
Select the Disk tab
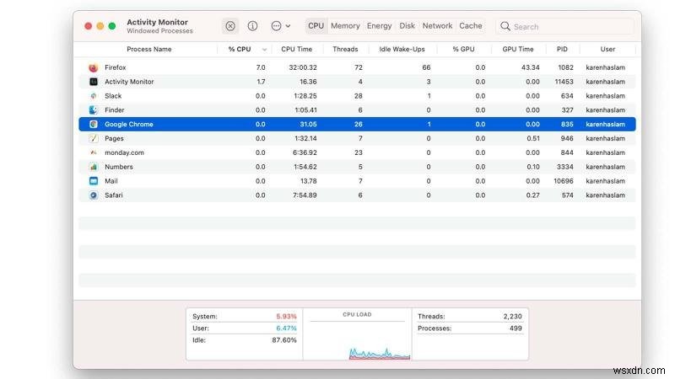[407, 26]
